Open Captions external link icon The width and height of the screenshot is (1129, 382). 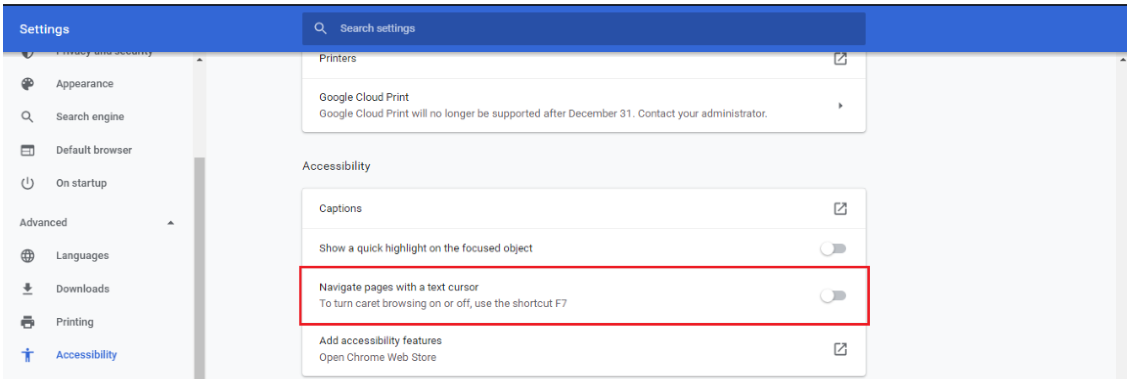point(840,209)
